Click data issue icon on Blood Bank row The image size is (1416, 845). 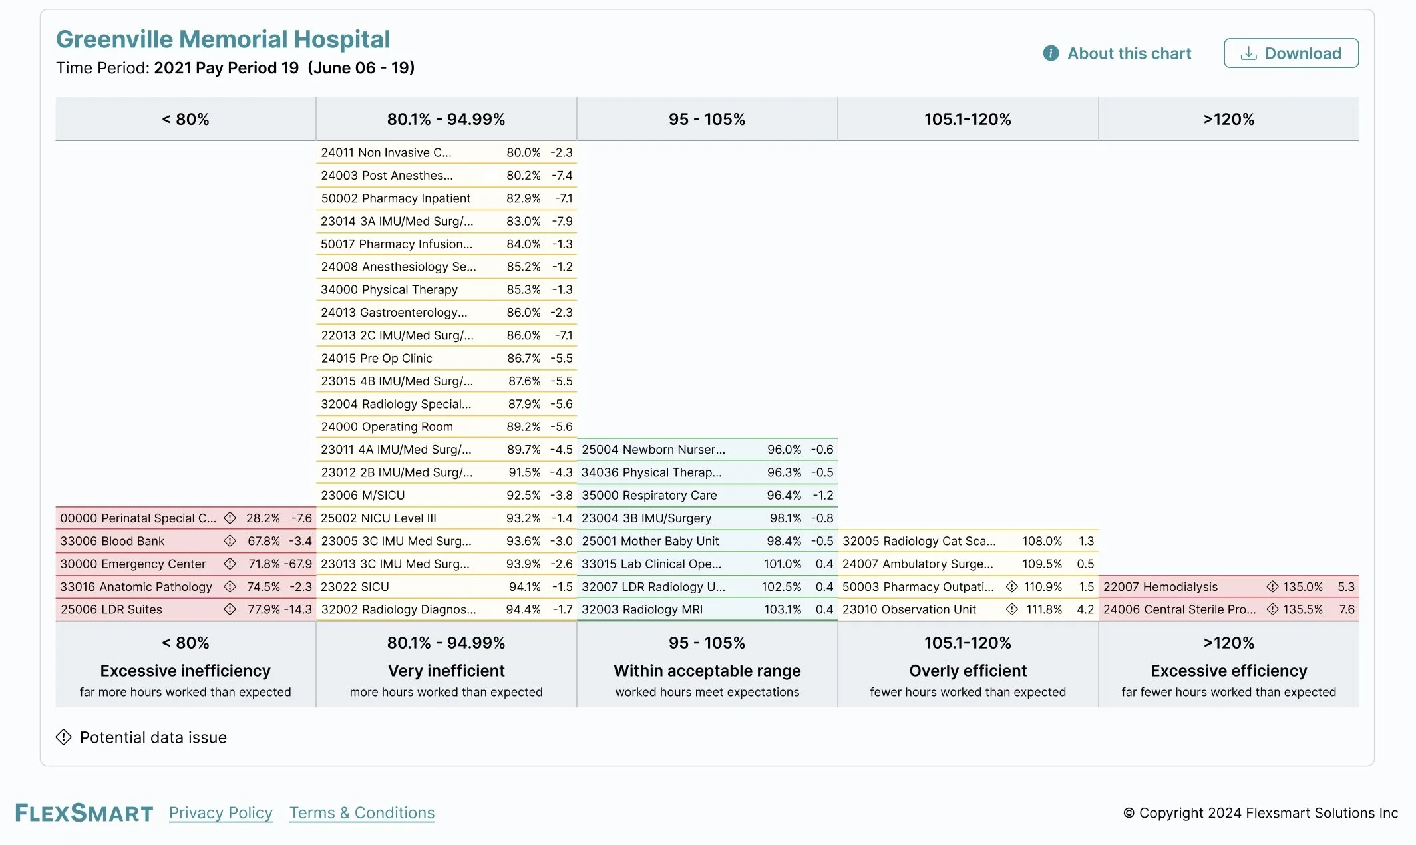click(230, 541)
